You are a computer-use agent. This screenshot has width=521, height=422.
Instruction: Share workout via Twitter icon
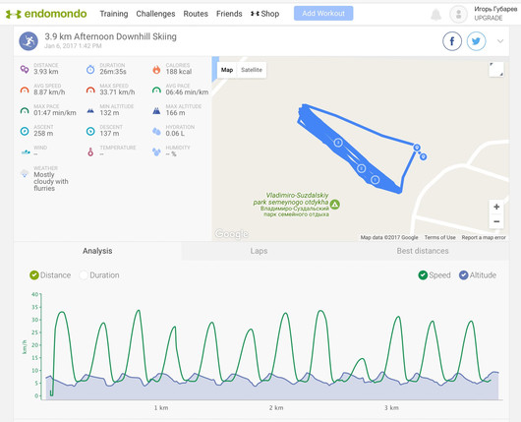tap(476, 41)
